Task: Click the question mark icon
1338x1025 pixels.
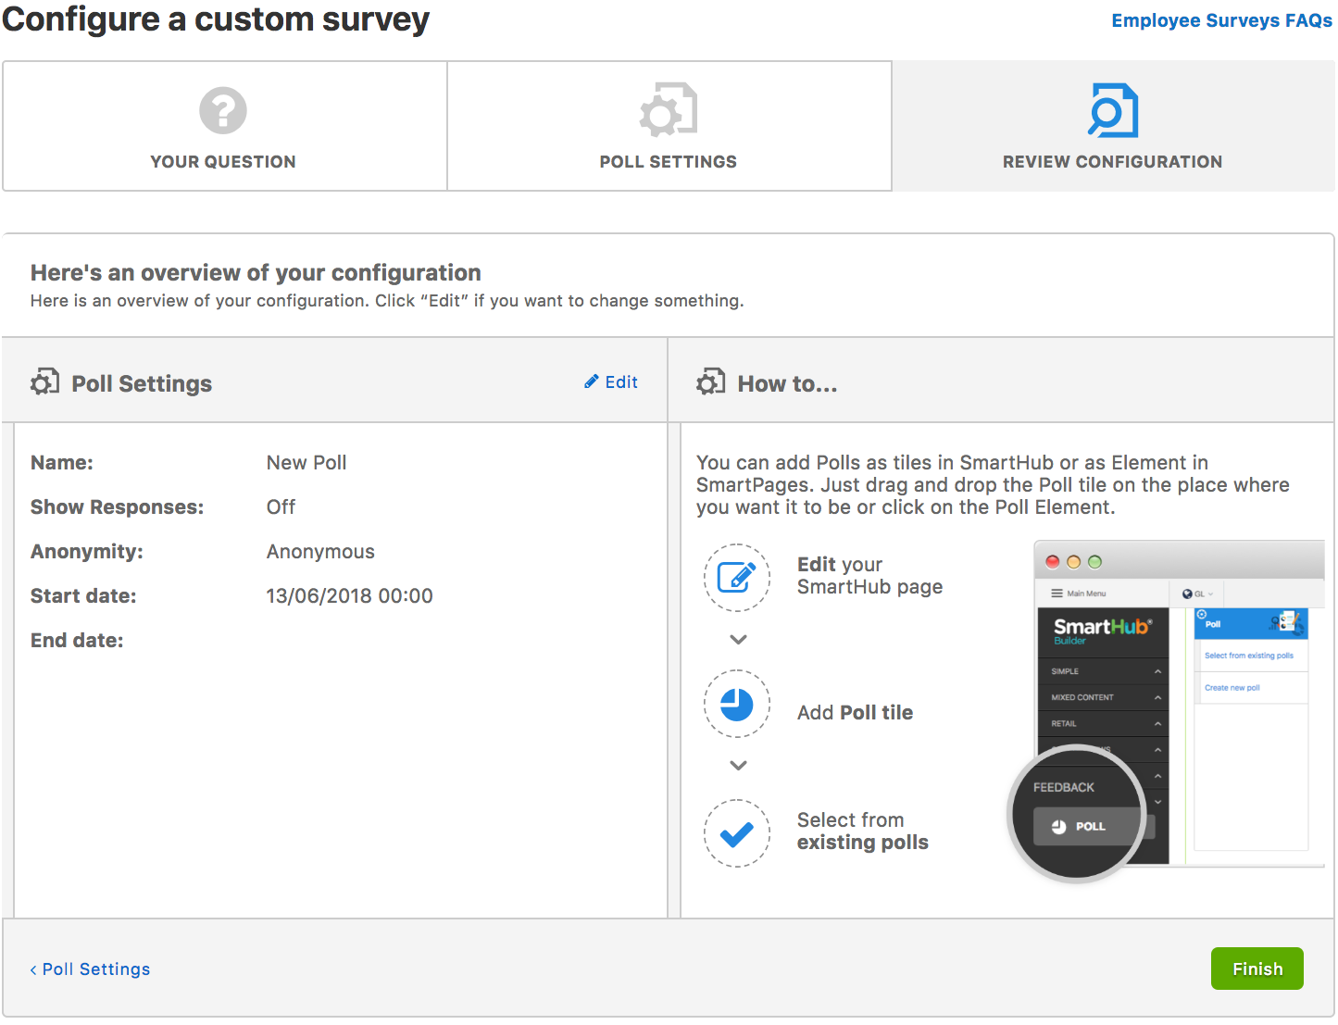Action: click(223, 110)
